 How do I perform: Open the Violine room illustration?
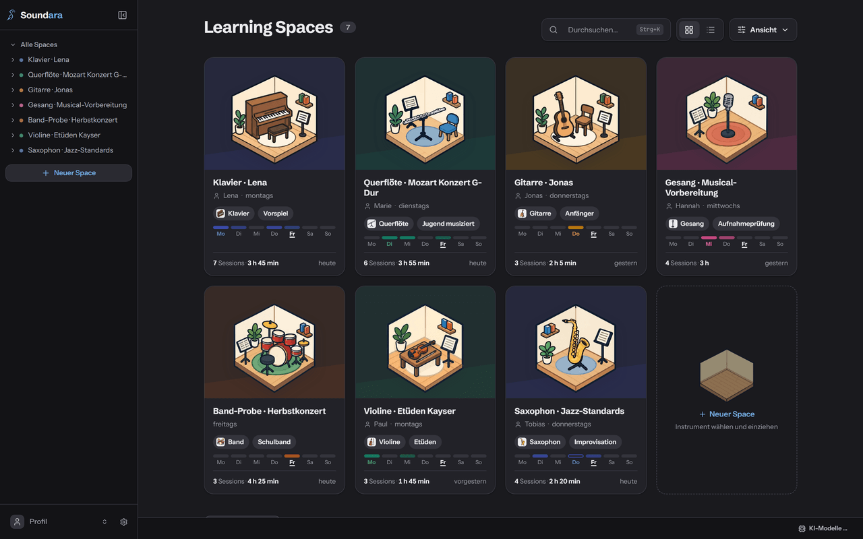425,342
